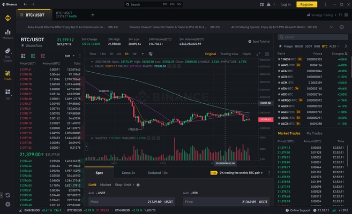Screen dimensions: 352x214
Task: Switch to the second BTC/USDT tab
Action: pyautogui.click(x=66, y=14)
